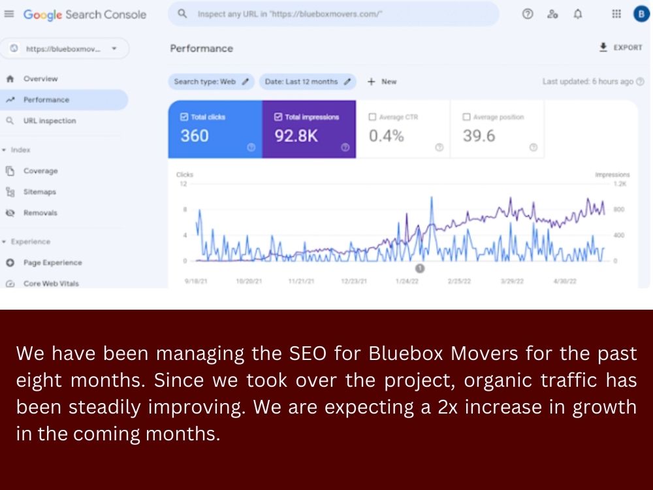Screen dimensions: 653x490
Task: Add a New filter
Action: pos(382,82)
